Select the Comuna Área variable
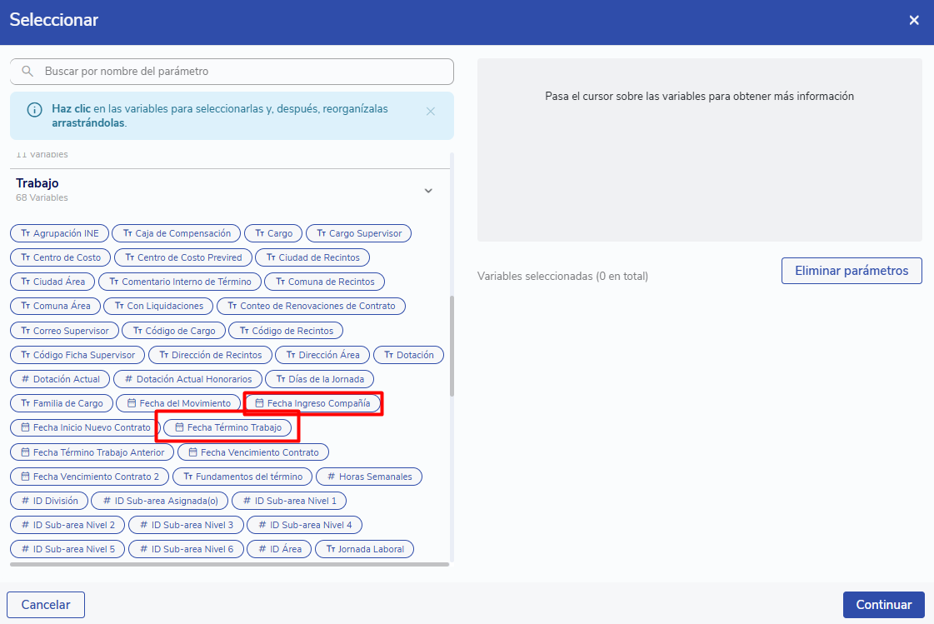The image size is (934, 624). (x=55, y=306)
